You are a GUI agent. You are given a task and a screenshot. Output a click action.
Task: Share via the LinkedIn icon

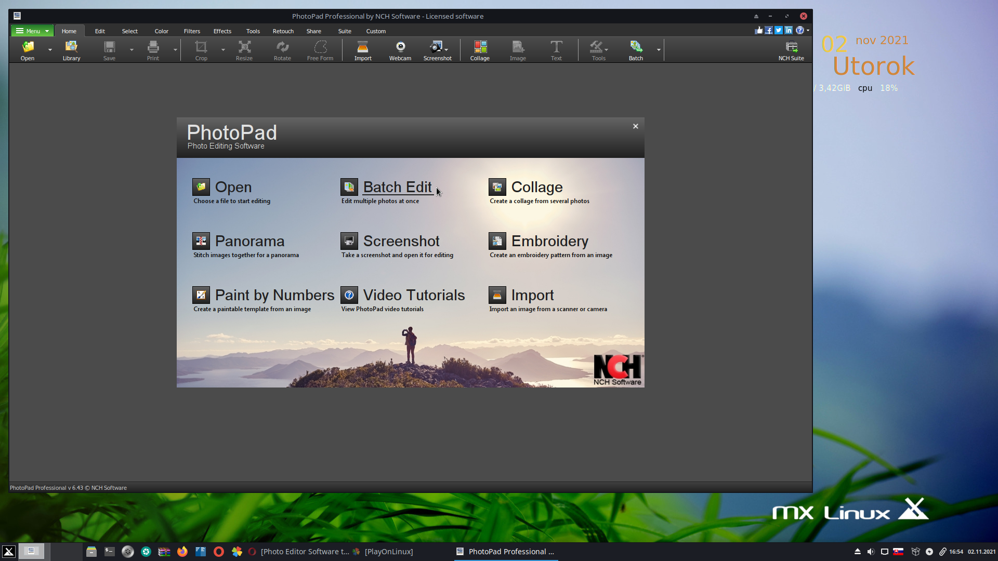tap(789, 30)
